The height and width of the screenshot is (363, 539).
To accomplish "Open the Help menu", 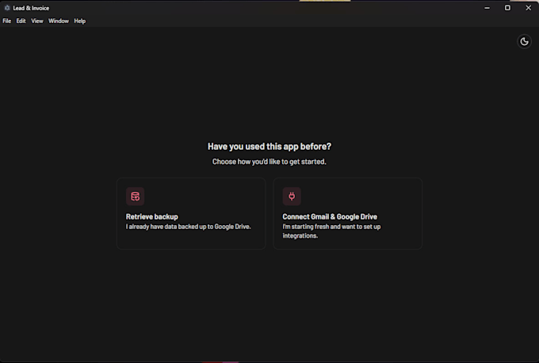I will (x=80, y=21).
